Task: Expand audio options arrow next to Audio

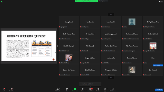Action: point(7,89)
